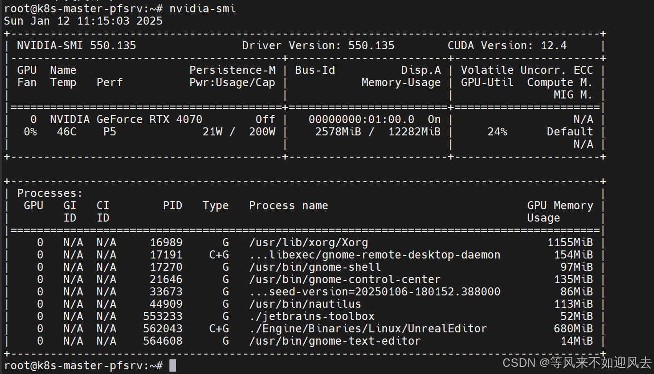This screenshot has width=654, height=374.
Task: Click the Memory-Usage column header
Action: 401,82
